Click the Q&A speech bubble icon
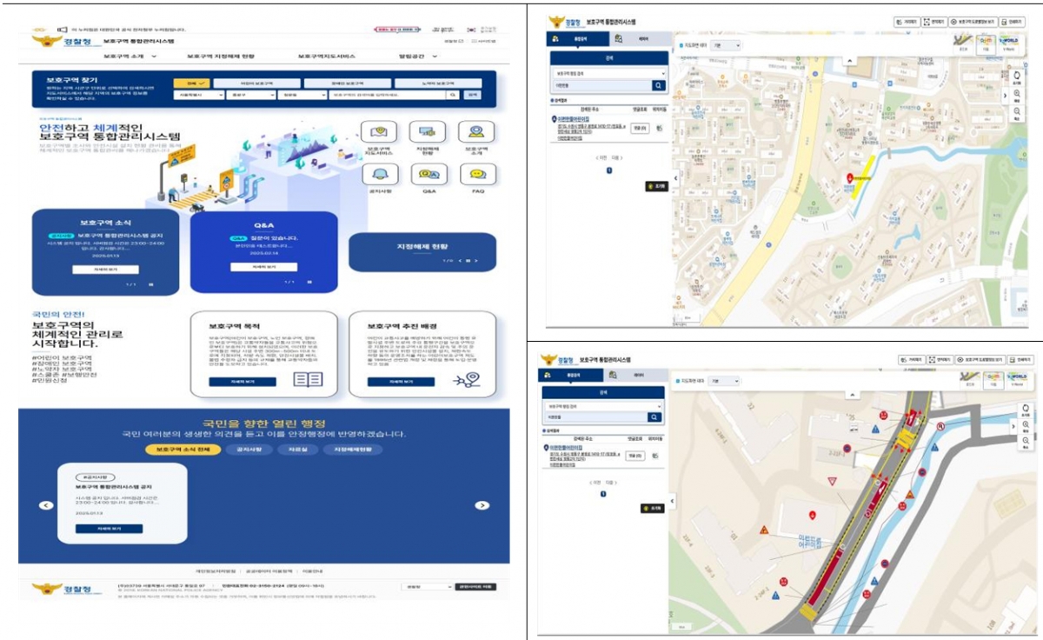1043x640 pixels. pyautogui.click(x=428, y=174)
